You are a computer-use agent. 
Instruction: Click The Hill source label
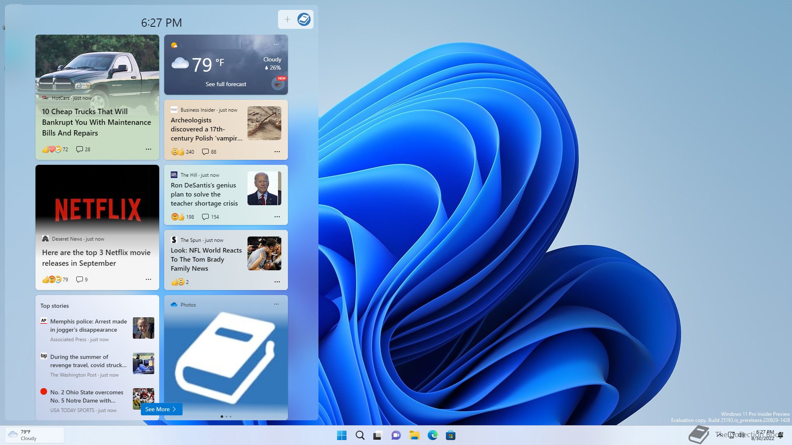[x=189, y=175]
